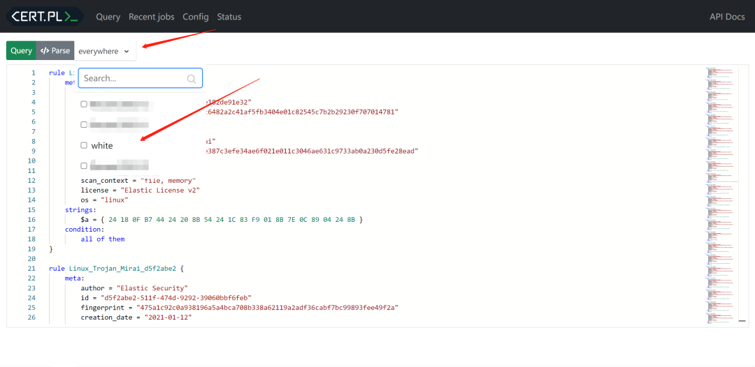Click the "all of them" condition
Screen dimensions: 755x367
coord(103,239)
